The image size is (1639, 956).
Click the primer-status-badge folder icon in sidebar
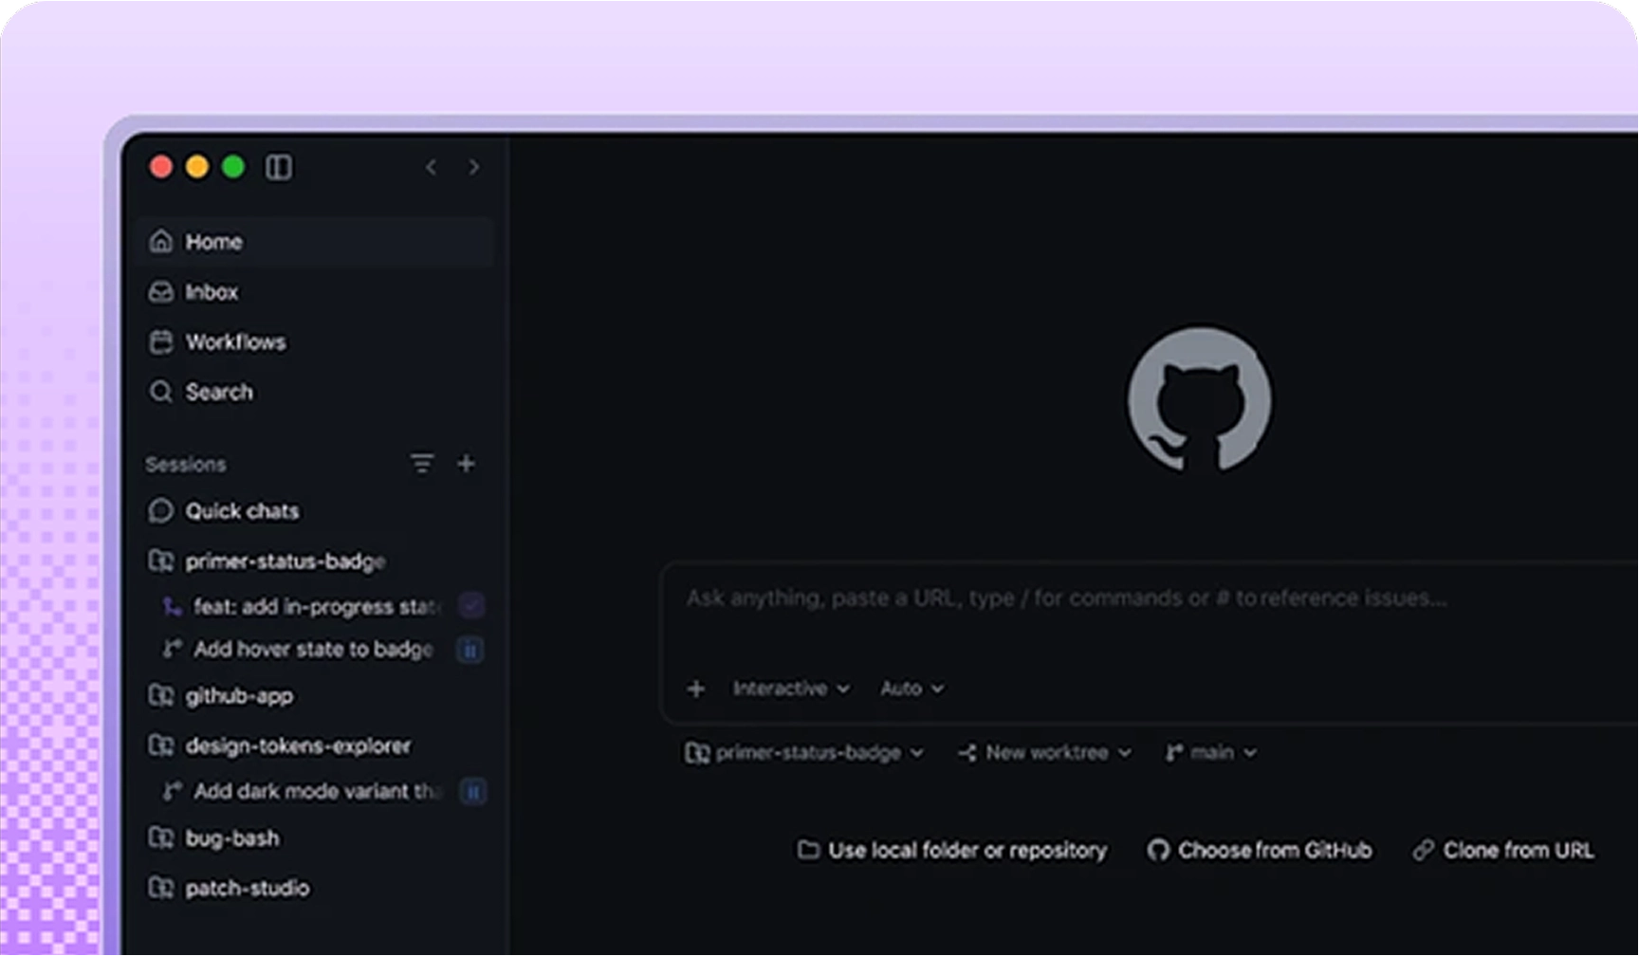pos(161,561)
